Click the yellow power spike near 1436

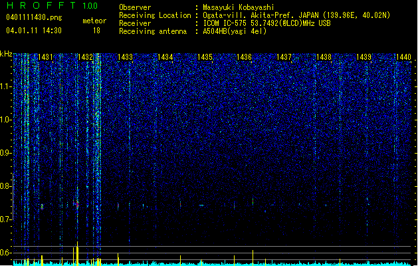pyautogui.click(x=253, y=258)
